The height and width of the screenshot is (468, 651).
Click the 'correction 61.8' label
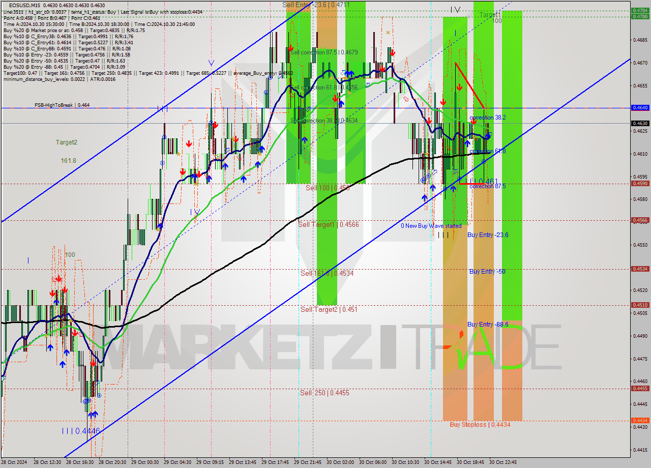click(488, 152)
